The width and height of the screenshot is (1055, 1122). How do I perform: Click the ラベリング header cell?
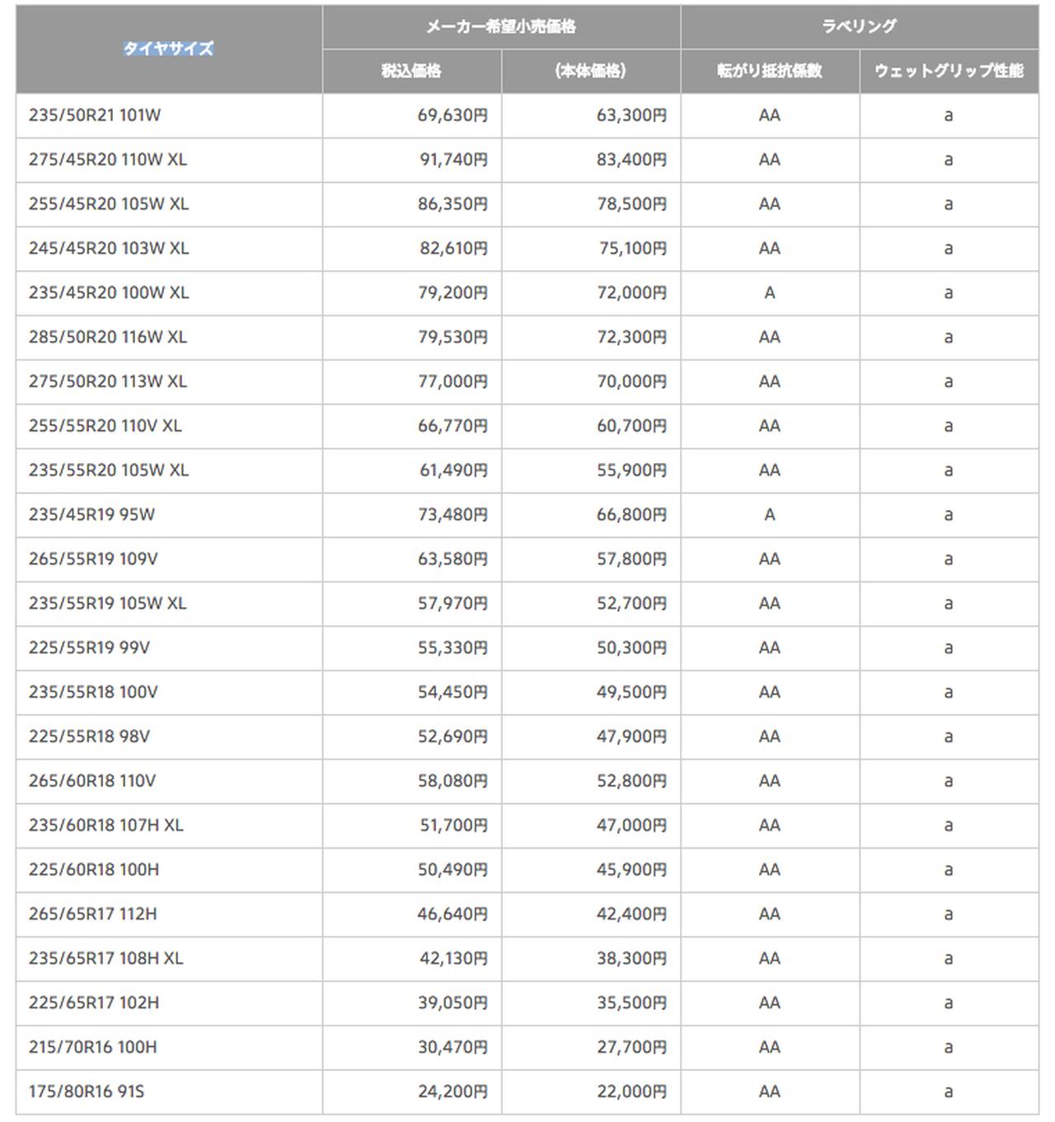click(x=859, y=26)
